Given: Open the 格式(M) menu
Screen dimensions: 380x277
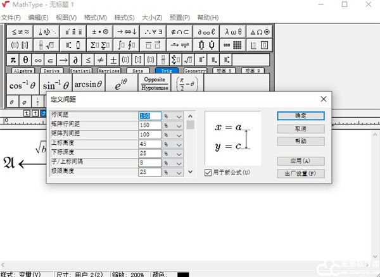Looking at the screenshot, I should (x=94, y=18).
